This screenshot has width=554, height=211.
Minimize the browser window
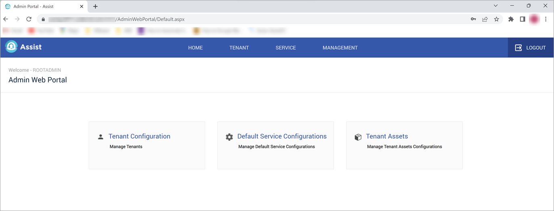512,6
